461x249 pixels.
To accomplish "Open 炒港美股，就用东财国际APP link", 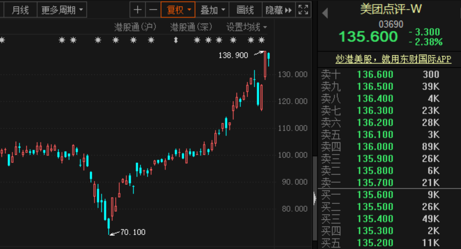I will tap(394, 59).
